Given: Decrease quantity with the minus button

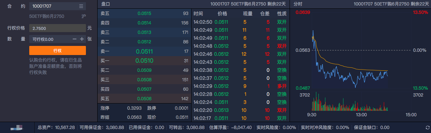Looking at the screenshot, I should pos(75,39).
